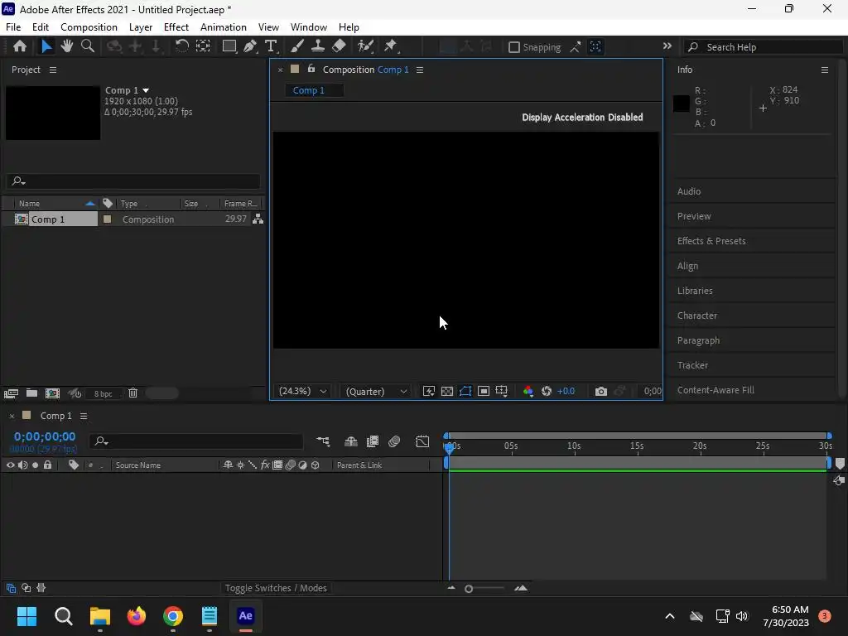Toggle Shy layers hide in timeline
The width and height of the screenshot is (848, 636).
[351, 441]
